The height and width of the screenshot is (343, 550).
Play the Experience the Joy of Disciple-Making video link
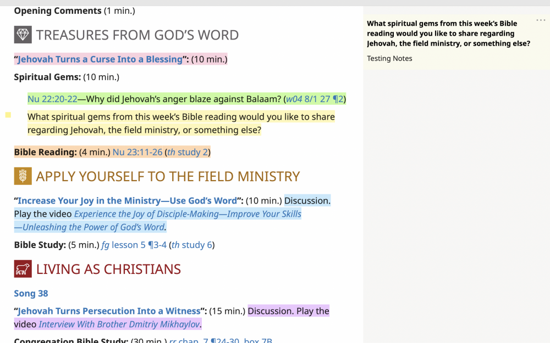(x=188, y=214)
